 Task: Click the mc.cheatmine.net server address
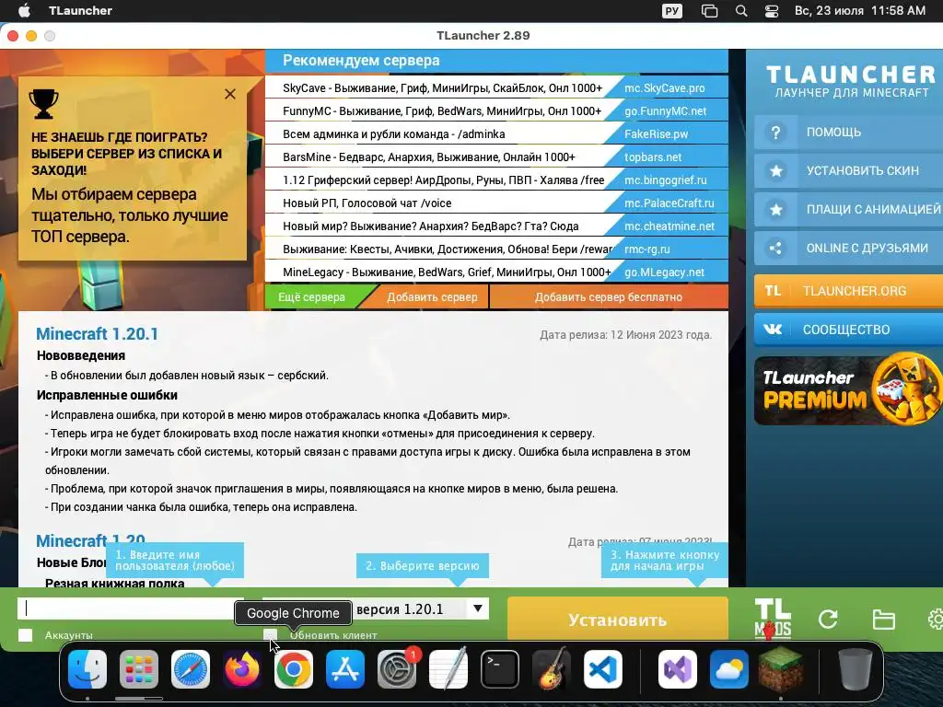(669, 226)
